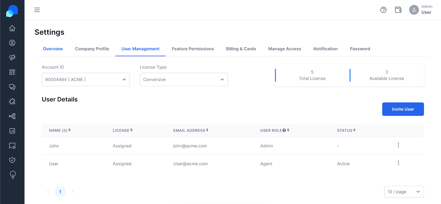Screen dimensions: 441x204
Task: Open the workflow tree icon in the sidebar
Action: click(x=12, y=116)
